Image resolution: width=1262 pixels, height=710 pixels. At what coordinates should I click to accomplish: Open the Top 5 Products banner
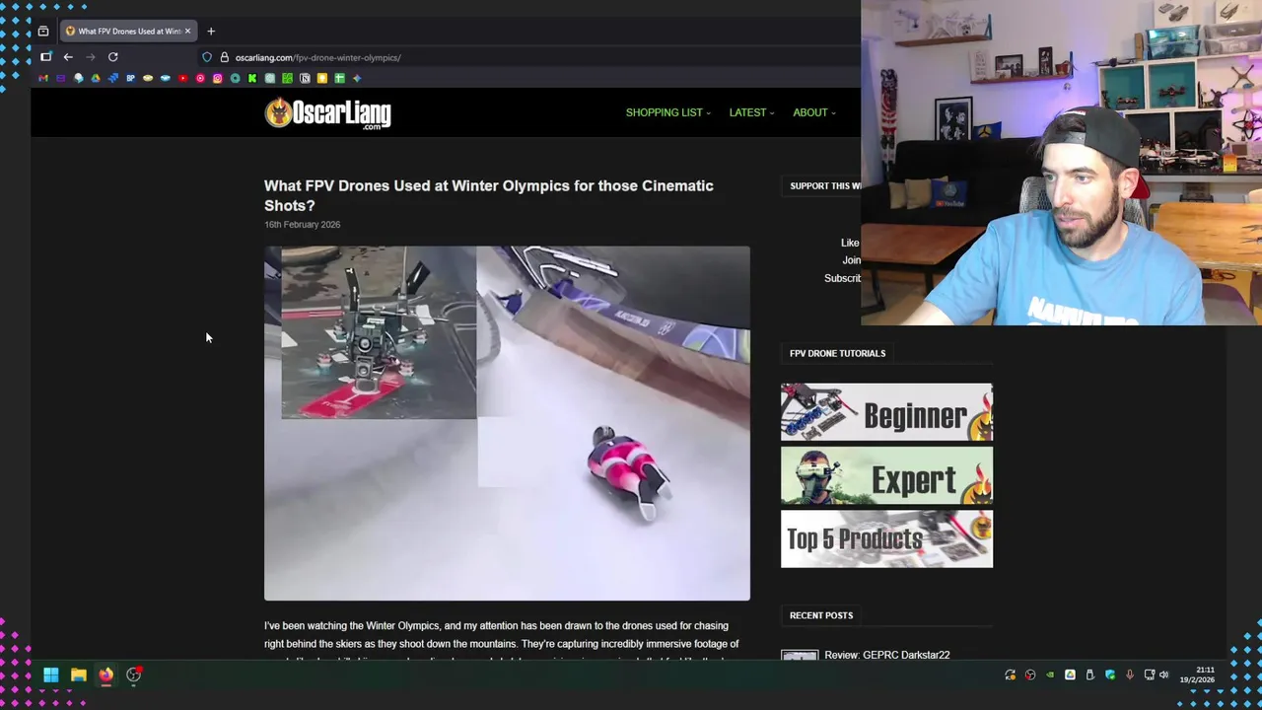tap(886, 538)
